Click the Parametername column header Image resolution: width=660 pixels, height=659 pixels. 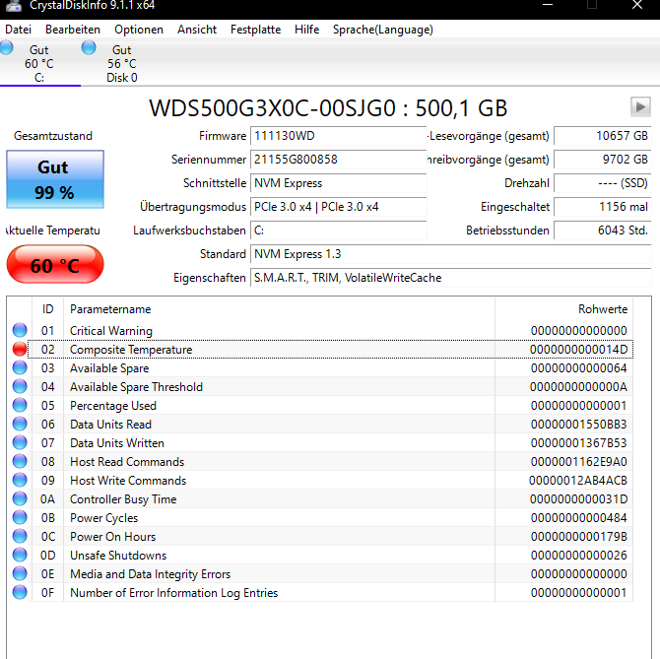click(x=279, y=309)
